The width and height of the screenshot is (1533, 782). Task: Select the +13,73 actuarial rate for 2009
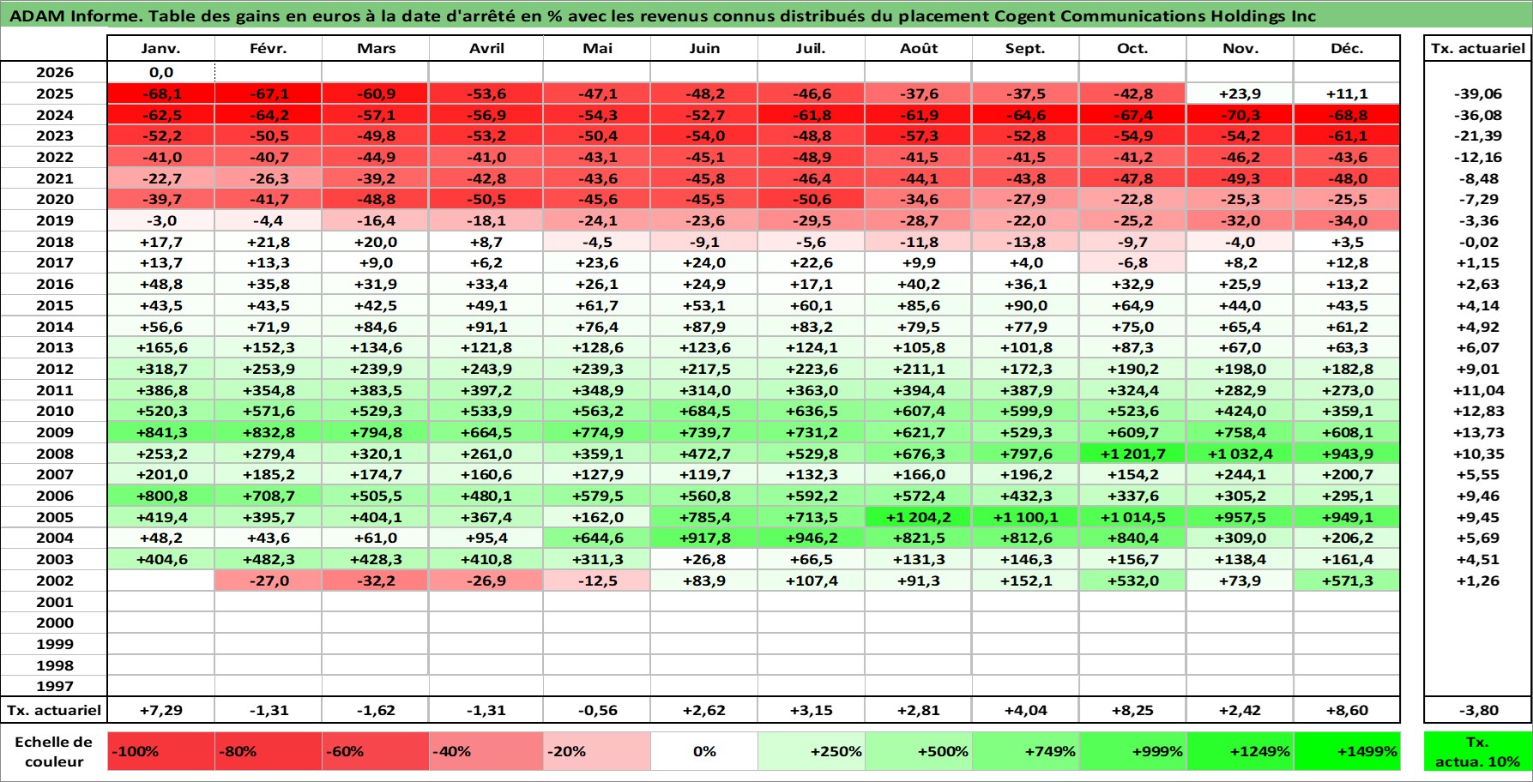[x=1477, y=432]
